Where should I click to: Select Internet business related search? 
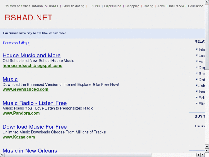(45, 6)
